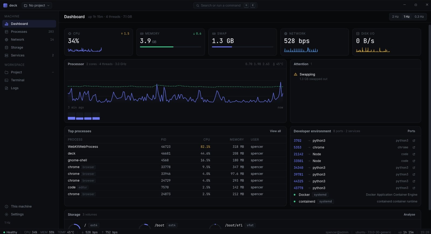Select the gnome-shell process row

[175, 160]
